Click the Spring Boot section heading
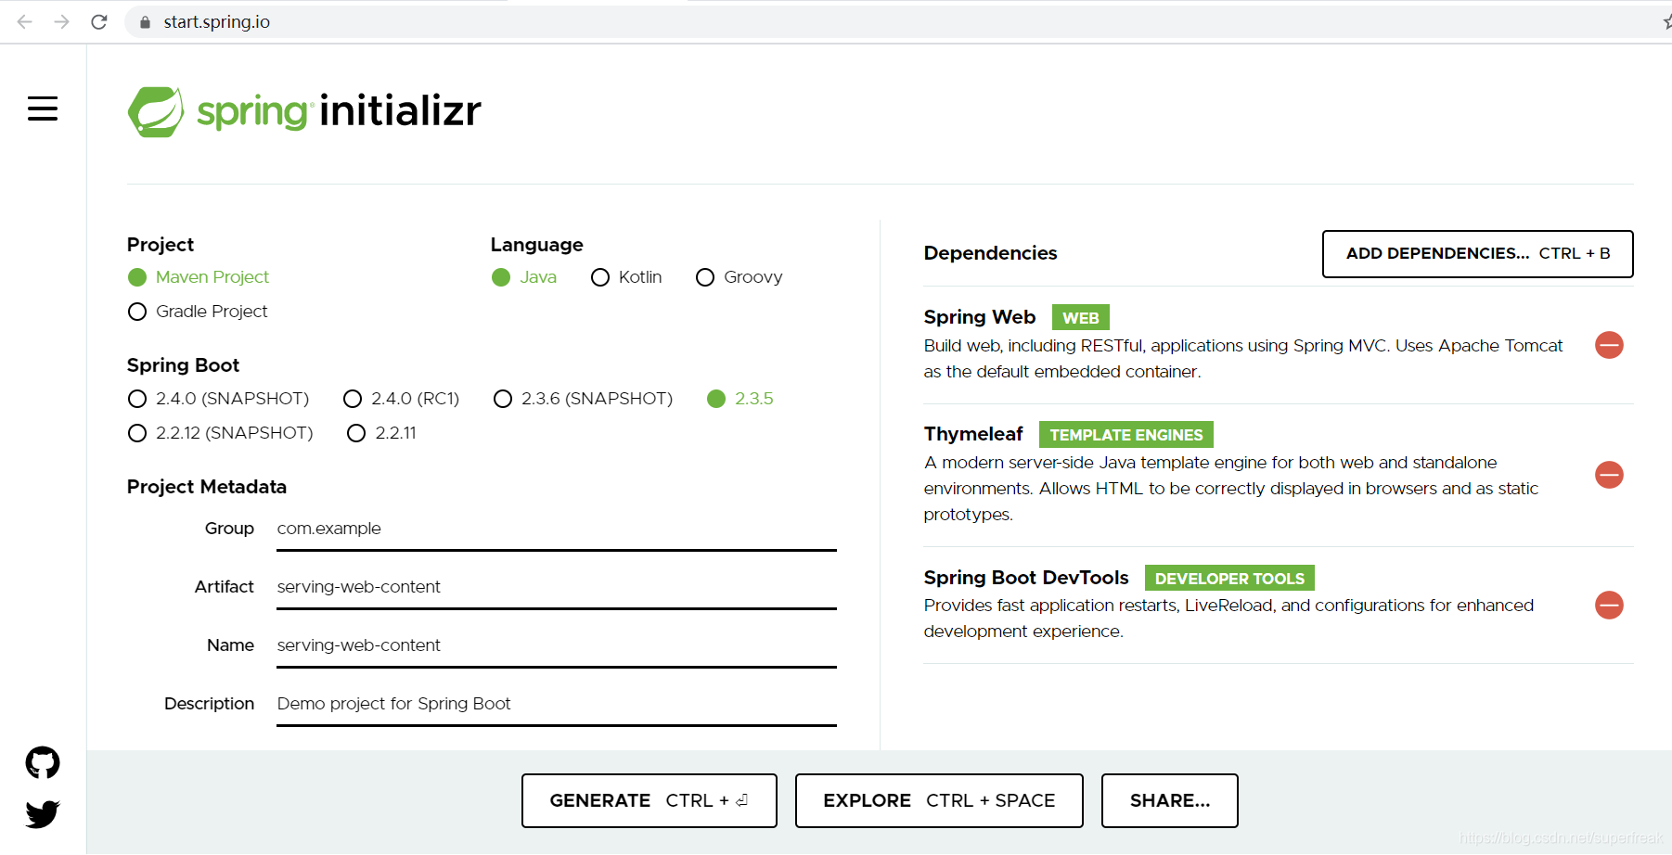 pyautogui.click(x=183, y=365)
